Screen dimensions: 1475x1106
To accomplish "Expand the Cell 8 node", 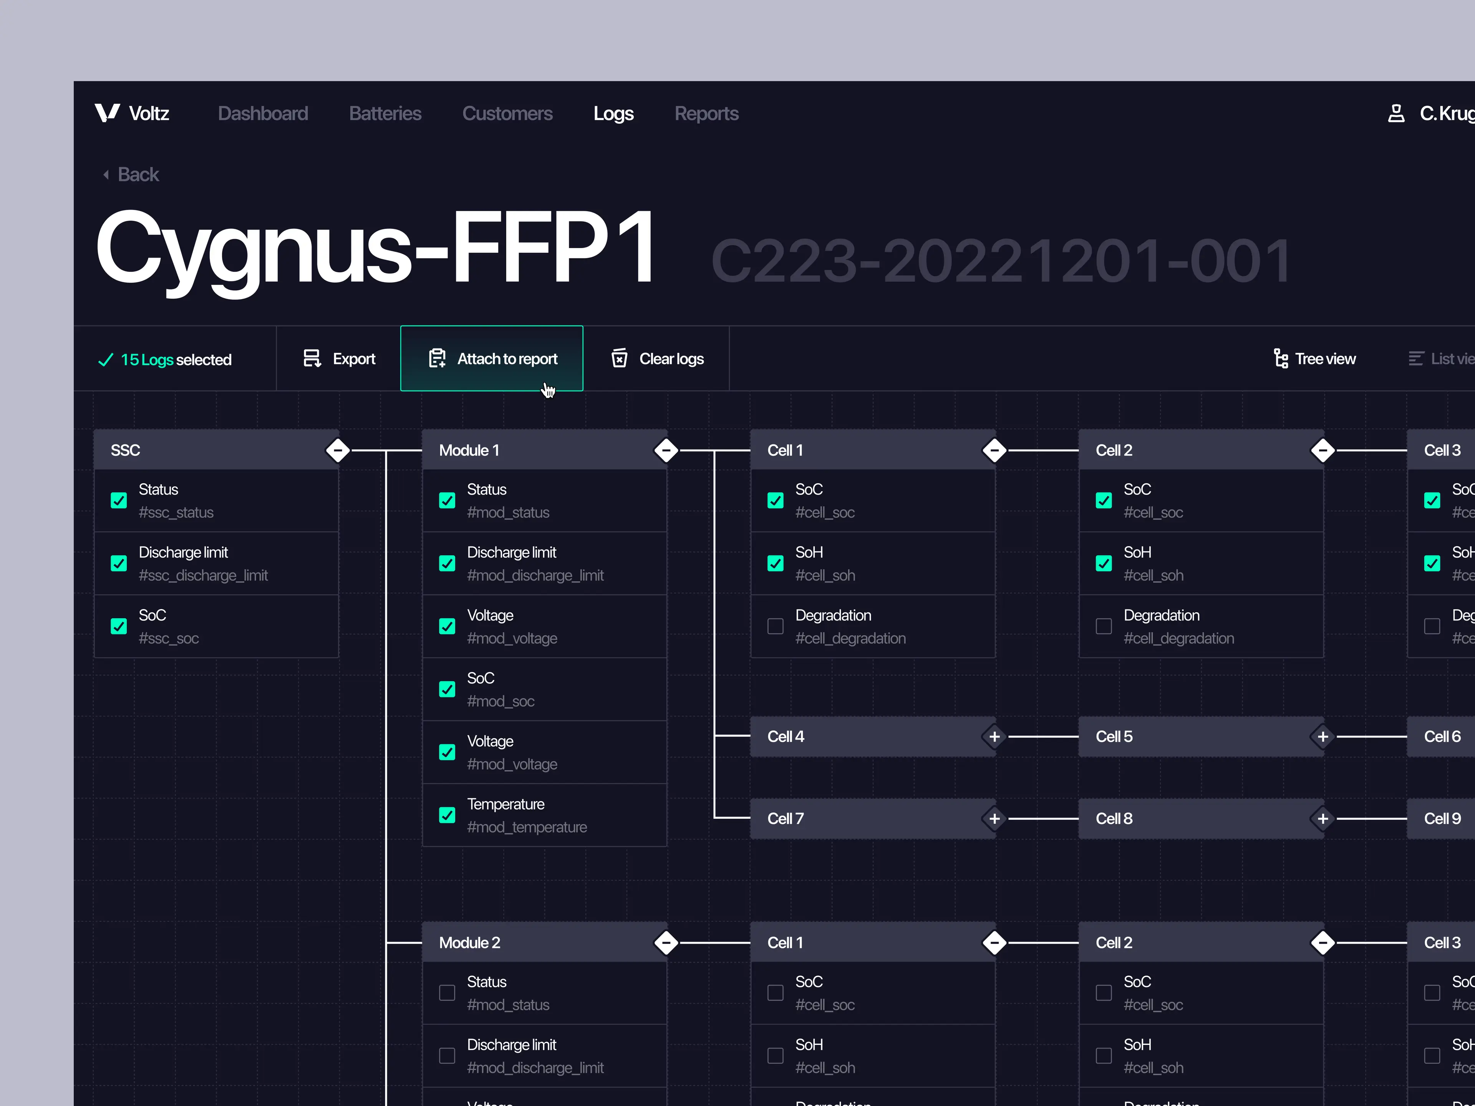I will (x=1323, y=819).
